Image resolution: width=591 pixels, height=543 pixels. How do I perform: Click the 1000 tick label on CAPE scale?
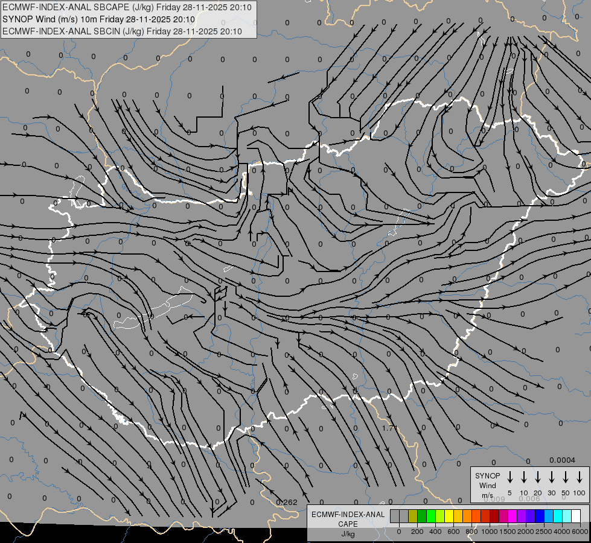tap(490, 532)
